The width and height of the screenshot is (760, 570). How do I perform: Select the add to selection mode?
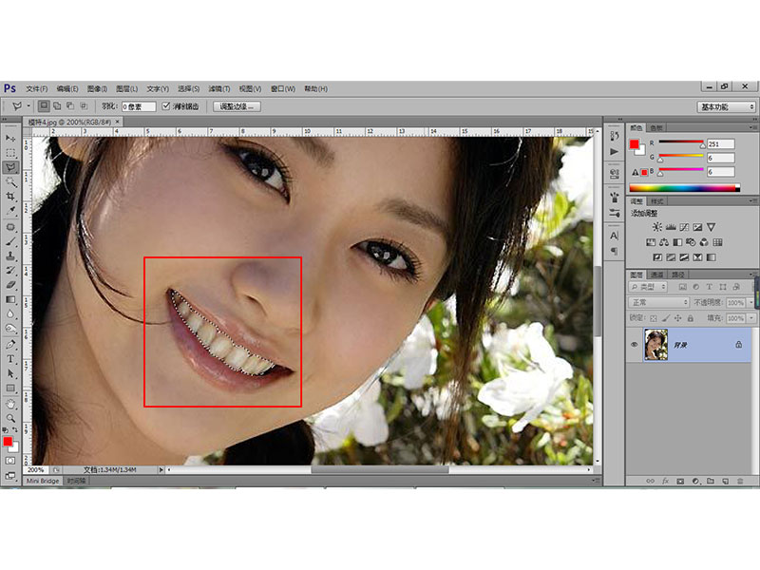coord(57,106)
